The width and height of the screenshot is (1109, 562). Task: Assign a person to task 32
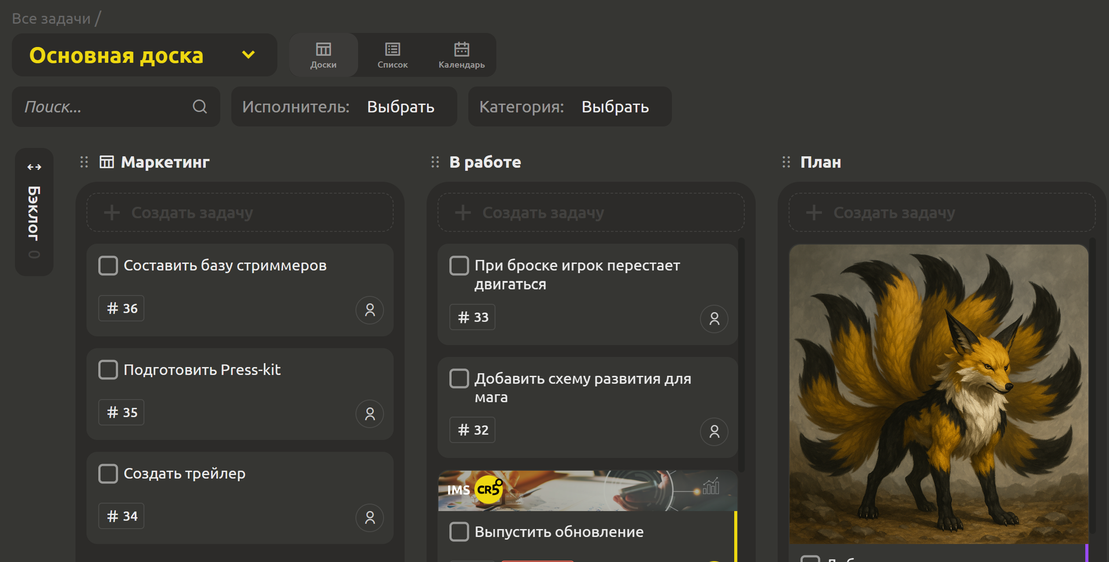pos(714,432)
